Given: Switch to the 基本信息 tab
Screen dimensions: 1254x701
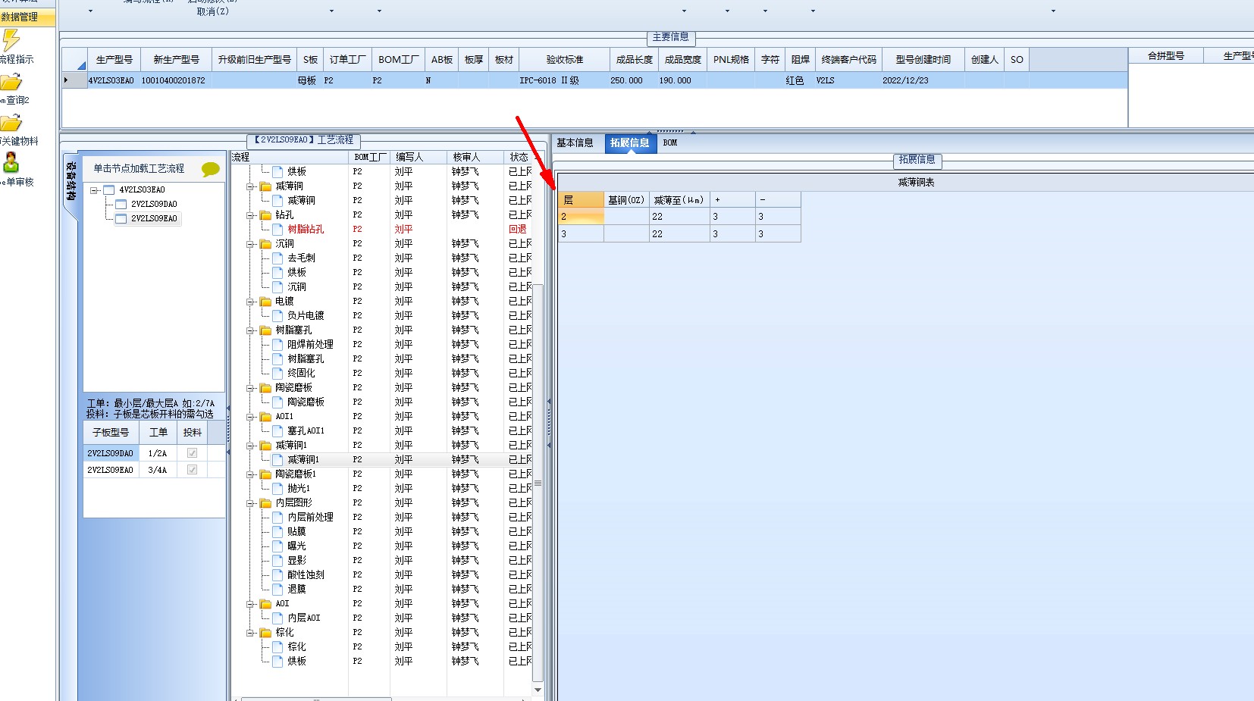Looking at the screenshot, I should click(x=575, y=142).
